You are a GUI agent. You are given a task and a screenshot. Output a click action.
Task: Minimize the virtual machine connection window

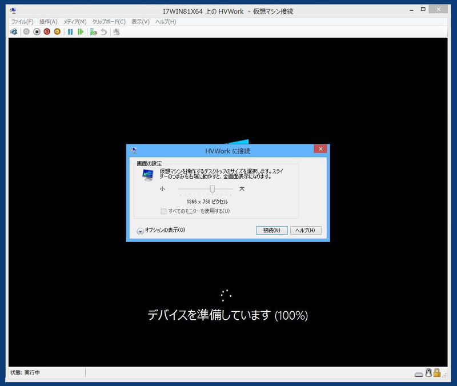pyautogui.click(x=411, y=10)
